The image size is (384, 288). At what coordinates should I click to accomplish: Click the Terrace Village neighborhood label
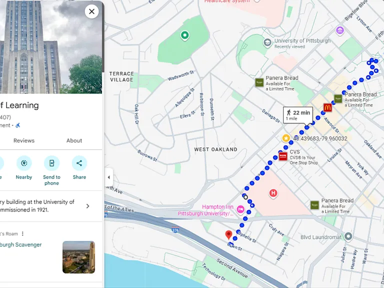tap(121, 76)
